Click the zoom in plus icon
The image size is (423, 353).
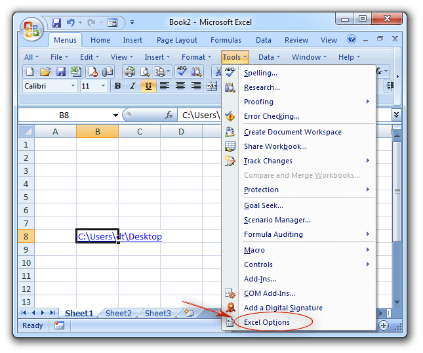point(384,325)
